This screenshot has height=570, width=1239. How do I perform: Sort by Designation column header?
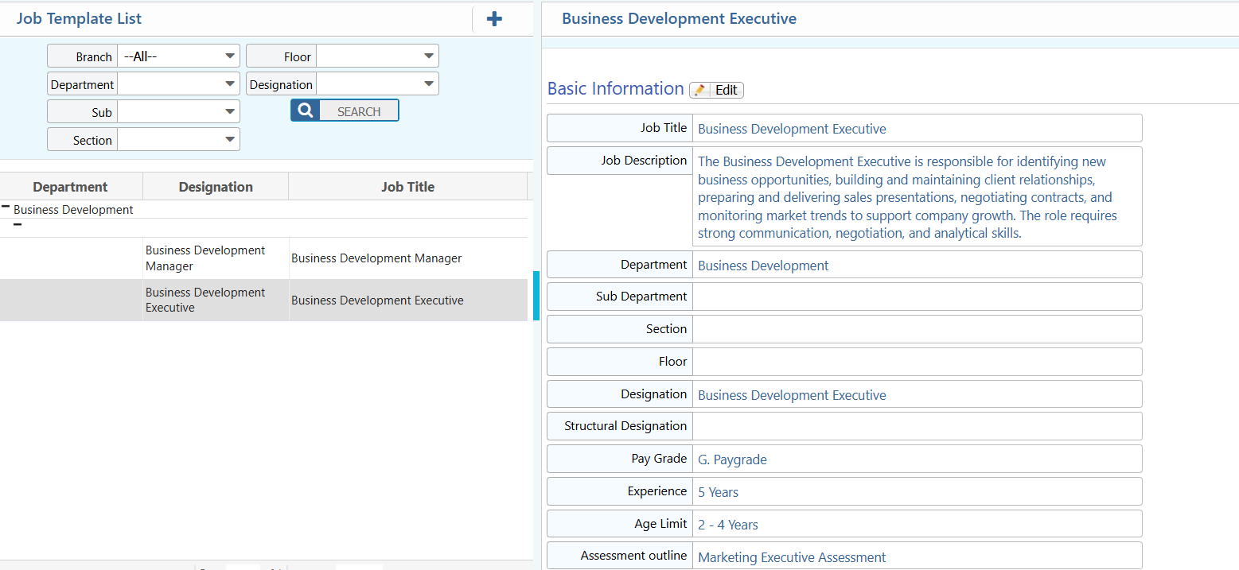click(x=216, y=187)
